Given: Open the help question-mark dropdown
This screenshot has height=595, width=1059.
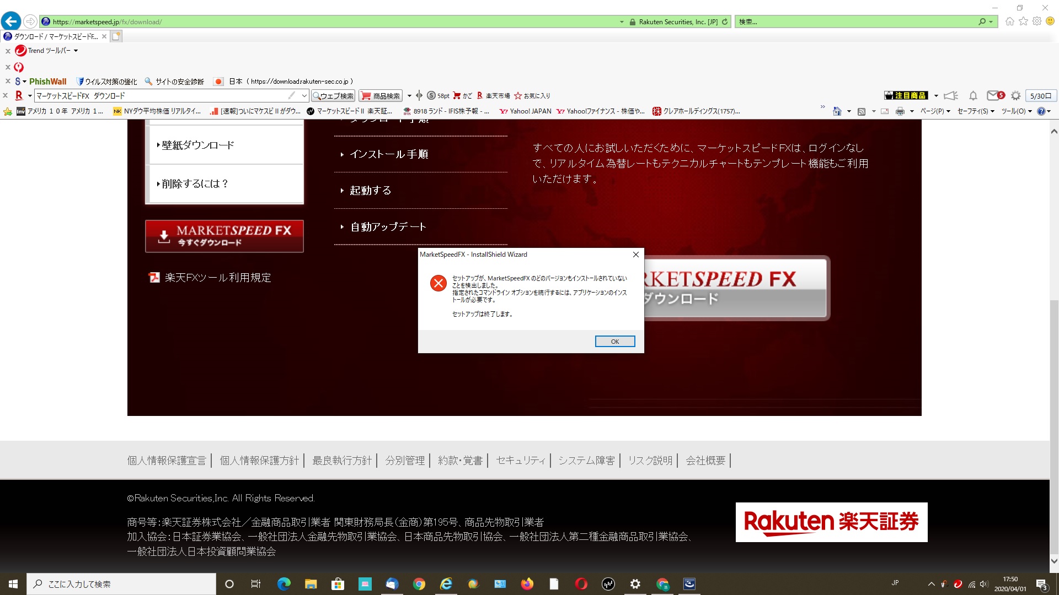Looking at the screenshot, I should 1044,111.
